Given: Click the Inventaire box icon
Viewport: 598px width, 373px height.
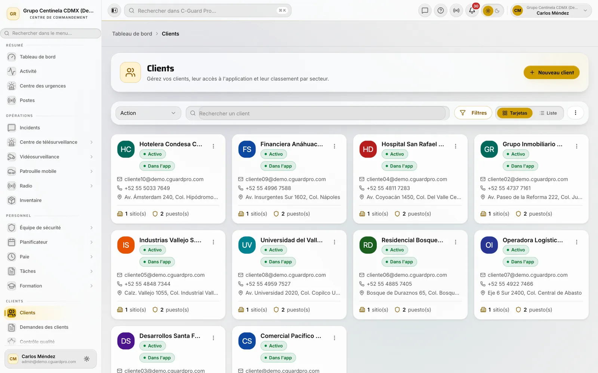Looking at the screenshot, I should pos(12,200).
